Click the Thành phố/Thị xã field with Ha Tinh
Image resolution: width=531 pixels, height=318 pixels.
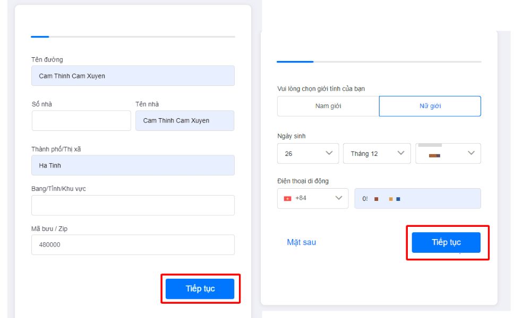pyautogui.click(x=133, y=165)
